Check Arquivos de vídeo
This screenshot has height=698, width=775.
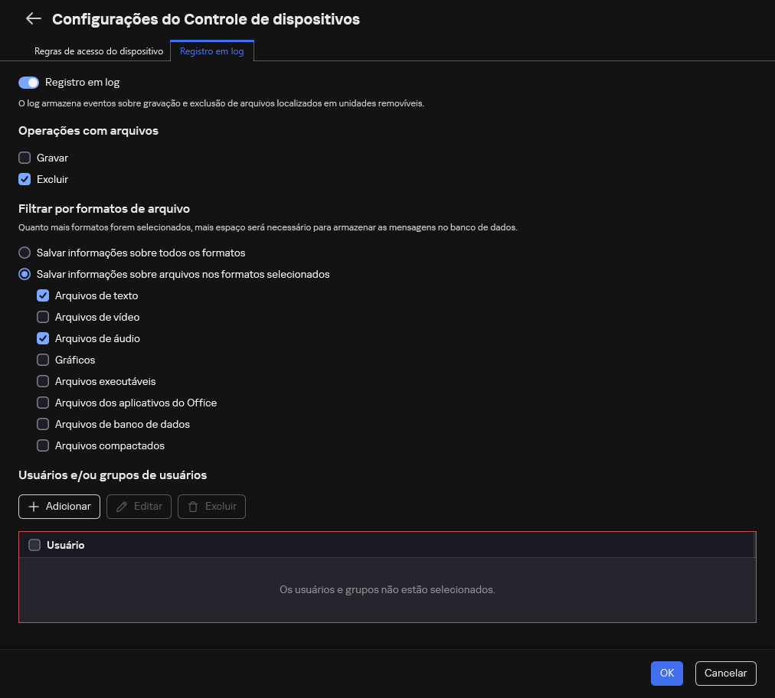(43, 317)
